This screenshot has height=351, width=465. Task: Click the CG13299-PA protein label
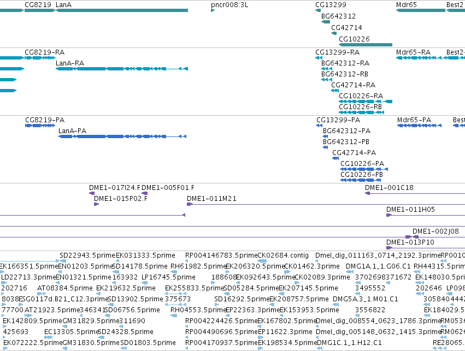click(338, 120)
